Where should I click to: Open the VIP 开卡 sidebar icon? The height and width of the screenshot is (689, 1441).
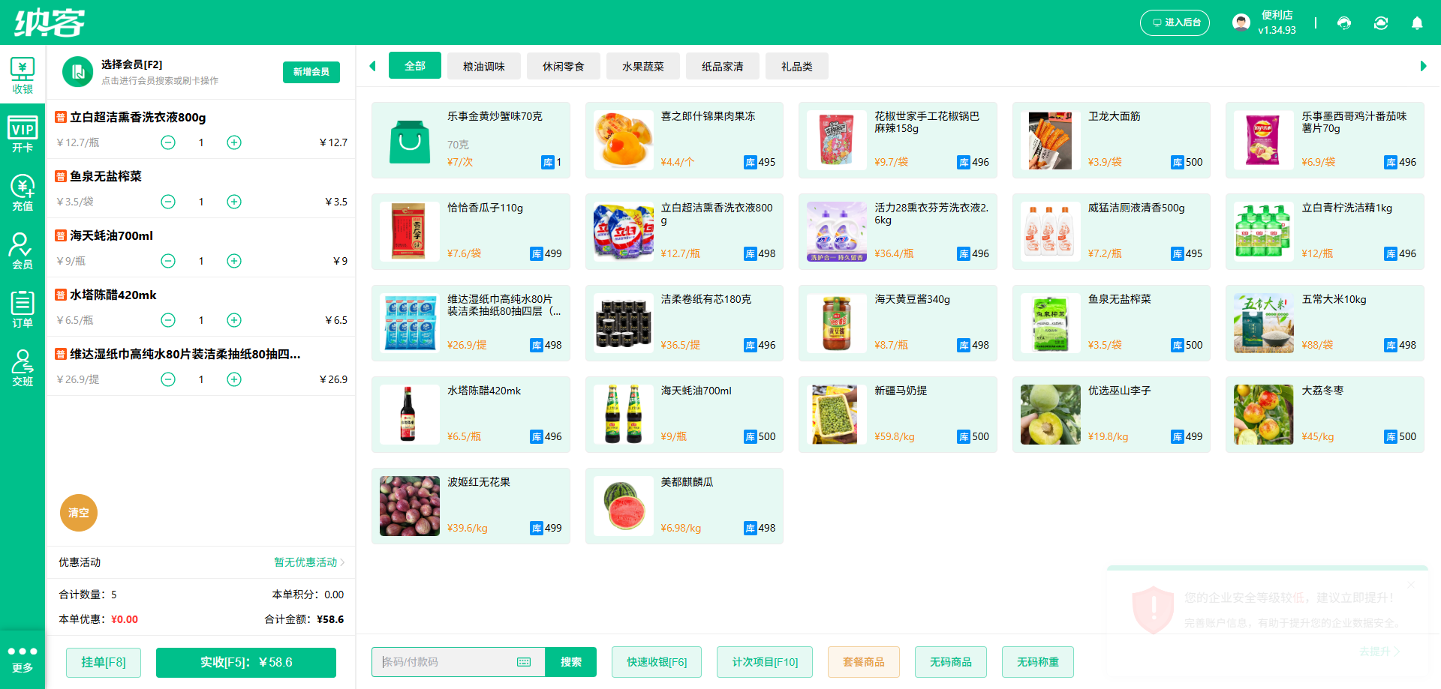coord(23,134)
